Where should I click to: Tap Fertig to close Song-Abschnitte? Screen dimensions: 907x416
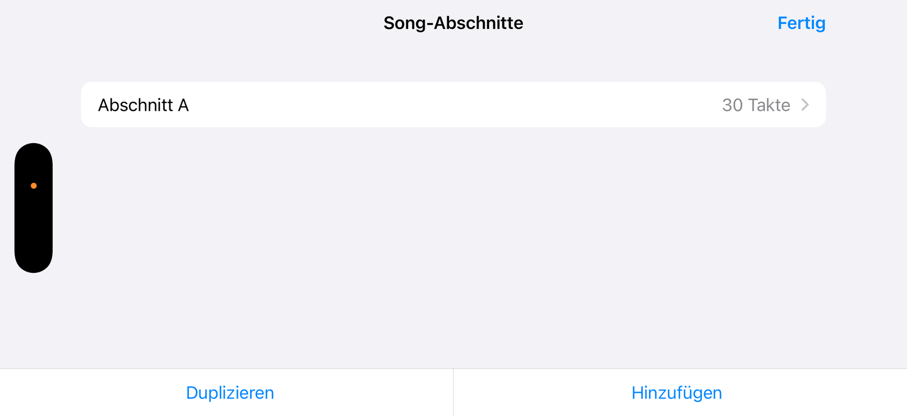pos(801,23)
